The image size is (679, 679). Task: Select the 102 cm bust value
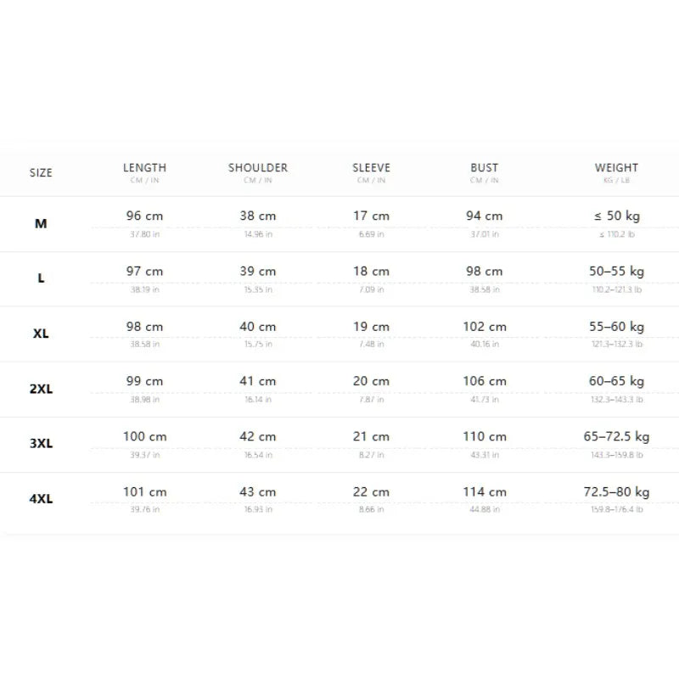click(x=485, y=327)
